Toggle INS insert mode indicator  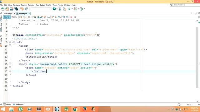click(x=199, y=105)
